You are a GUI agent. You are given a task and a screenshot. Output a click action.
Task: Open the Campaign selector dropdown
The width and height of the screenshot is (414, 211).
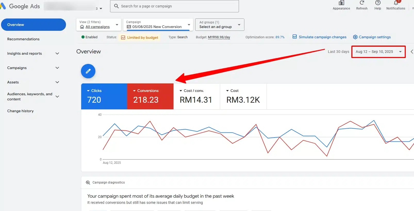pos(158,25)
